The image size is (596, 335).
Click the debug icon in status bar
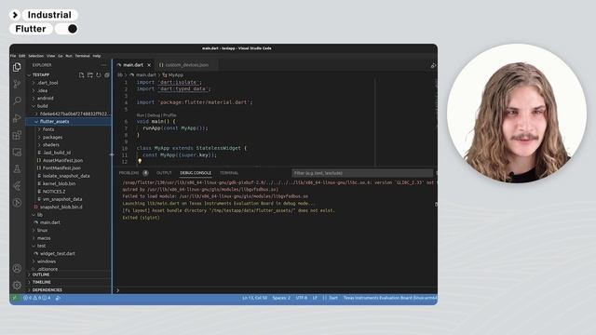(x=58, y=298)
